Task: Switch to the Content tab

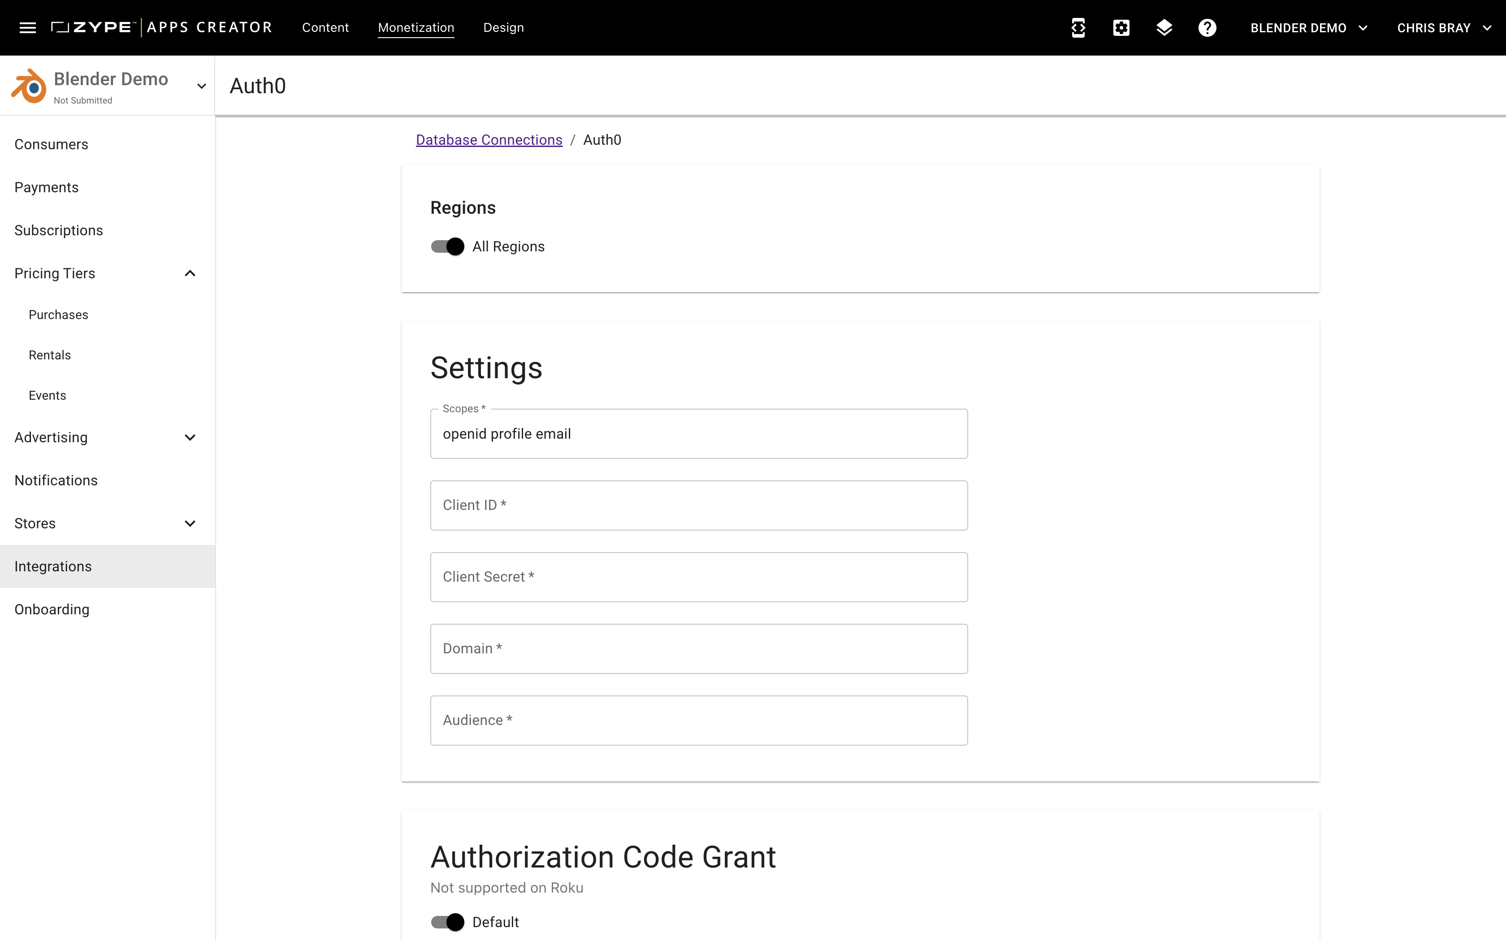Action: click(x=325, y=27)
